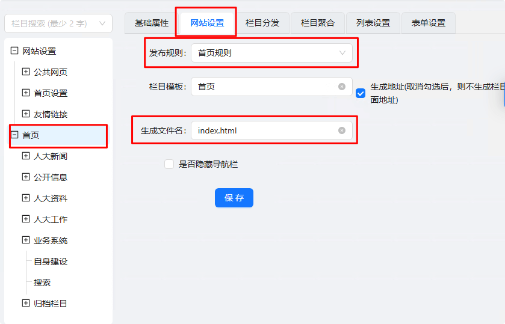
Task: Click the 保存 button
Action: [234, 198]
